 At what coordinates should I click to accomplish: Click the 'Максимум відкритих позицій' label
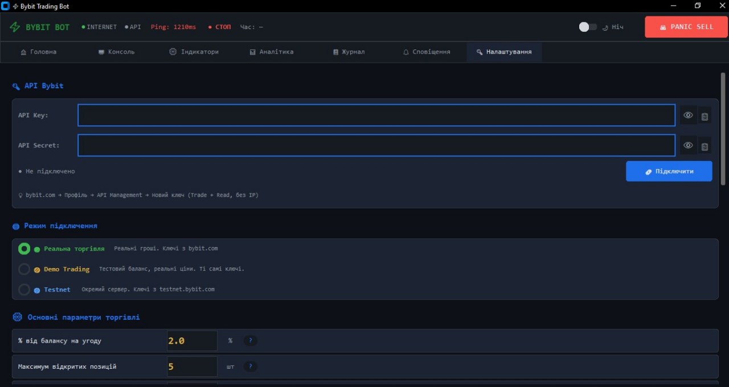(67, 367)
